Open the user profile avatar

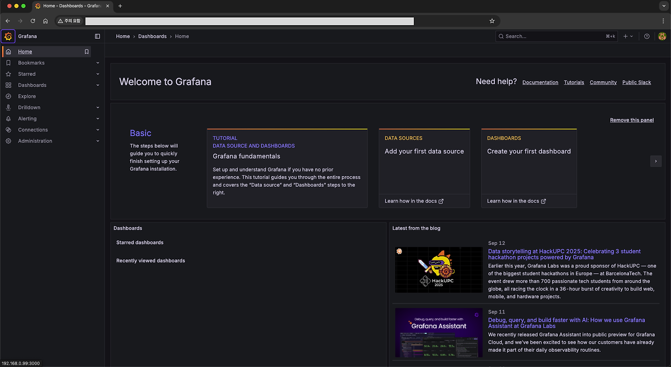[662, 36]
